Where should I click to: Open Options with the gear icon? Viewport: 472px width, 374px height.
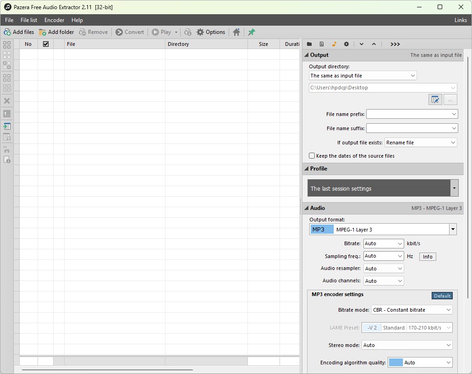click(211, 32)
